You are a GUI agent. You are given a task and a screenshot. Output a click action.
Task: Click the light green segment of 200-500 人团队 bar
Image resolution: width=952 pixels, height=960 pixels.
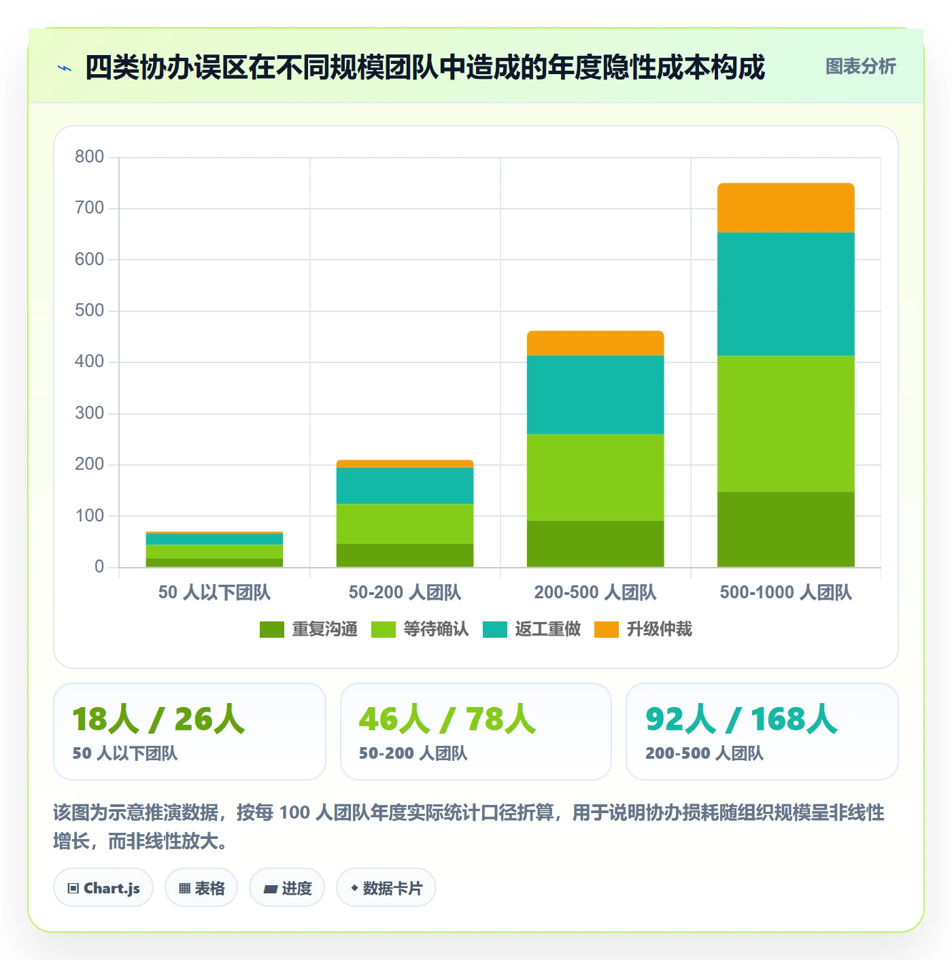596,477
